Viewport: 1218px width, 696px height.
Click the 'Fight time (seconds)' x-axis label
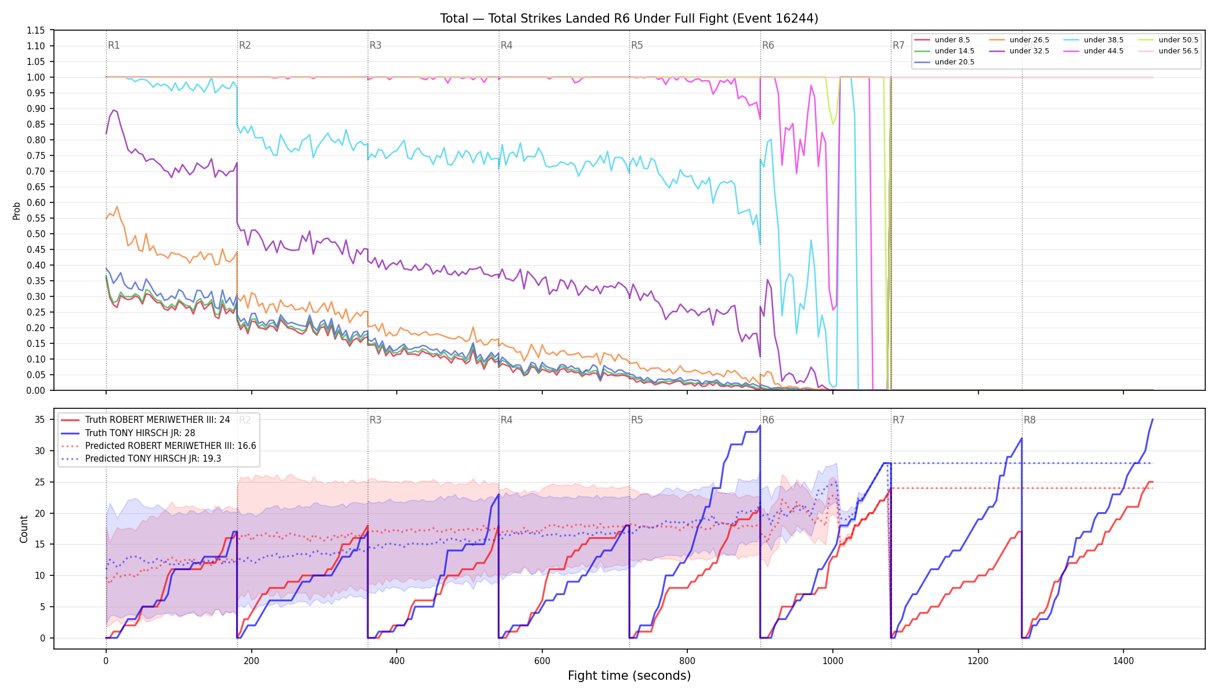pyautogui.click(x=629, y=676)
